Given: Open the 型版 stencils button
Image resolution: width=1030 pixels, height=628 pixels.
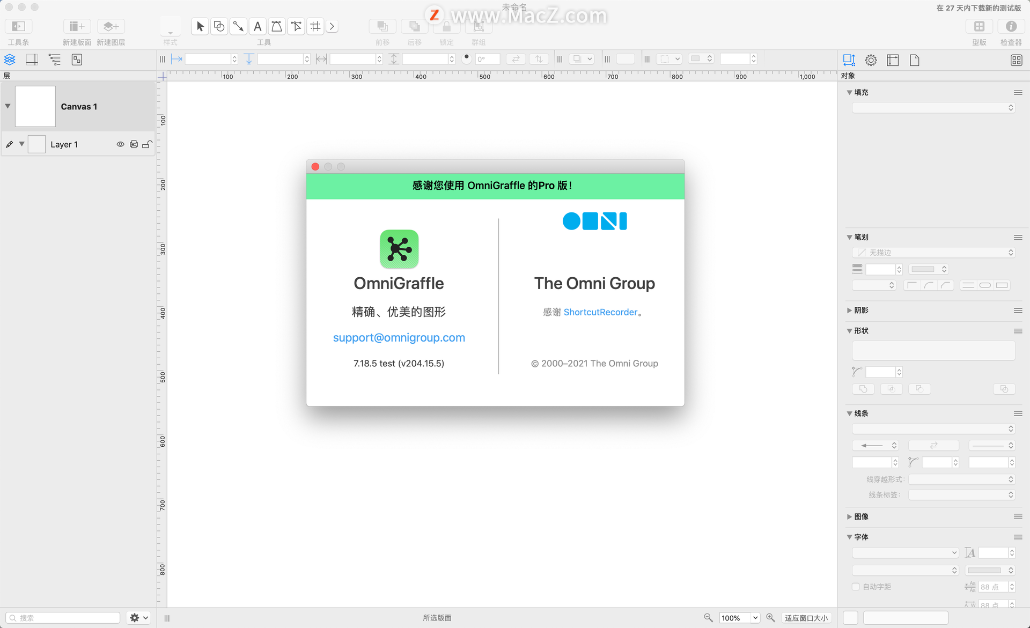Looking at the screenshot, I should point(979,26).
